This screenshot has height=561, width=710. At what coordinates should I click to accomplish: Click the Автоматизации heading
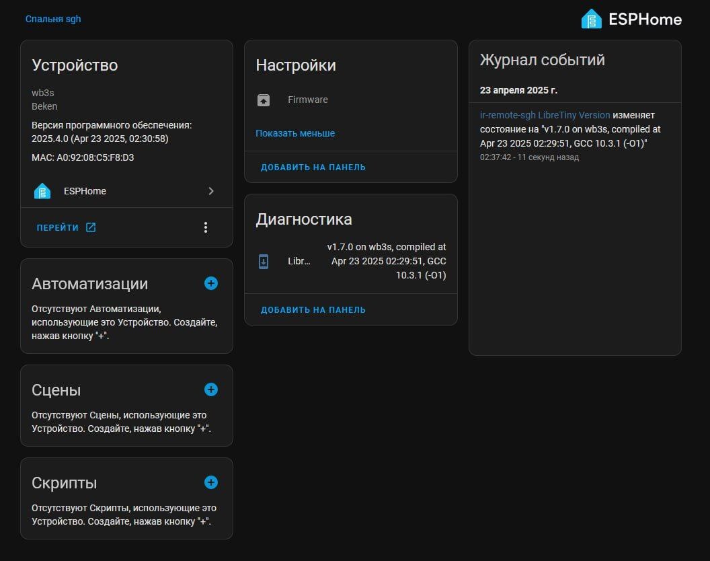(x=89, y=284)
